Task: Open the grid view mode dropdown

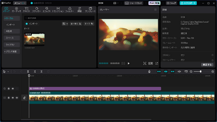Action: (x=65, y=24)
